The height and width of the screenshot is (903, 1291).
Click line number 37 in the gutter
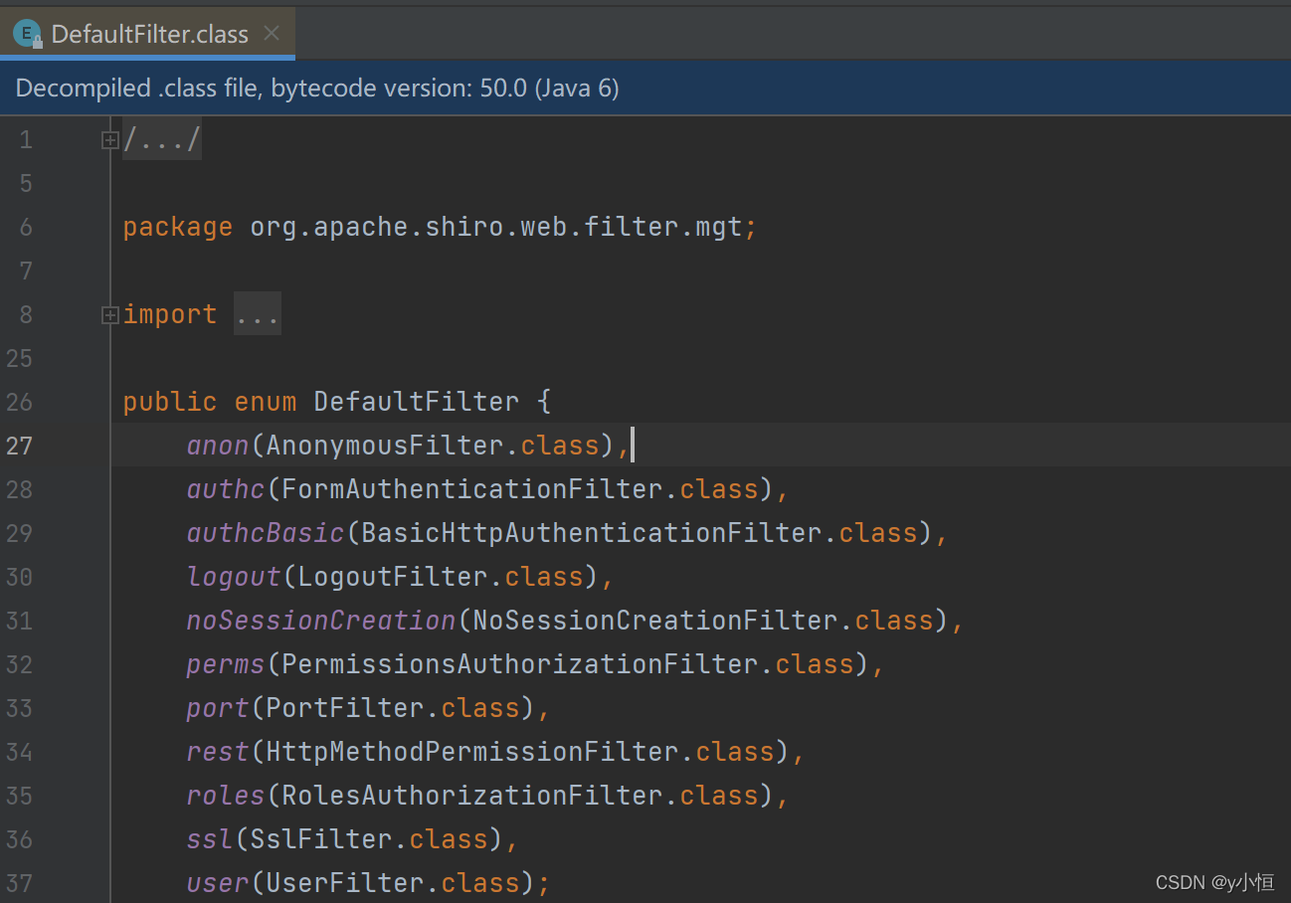[x=19, y=883]
